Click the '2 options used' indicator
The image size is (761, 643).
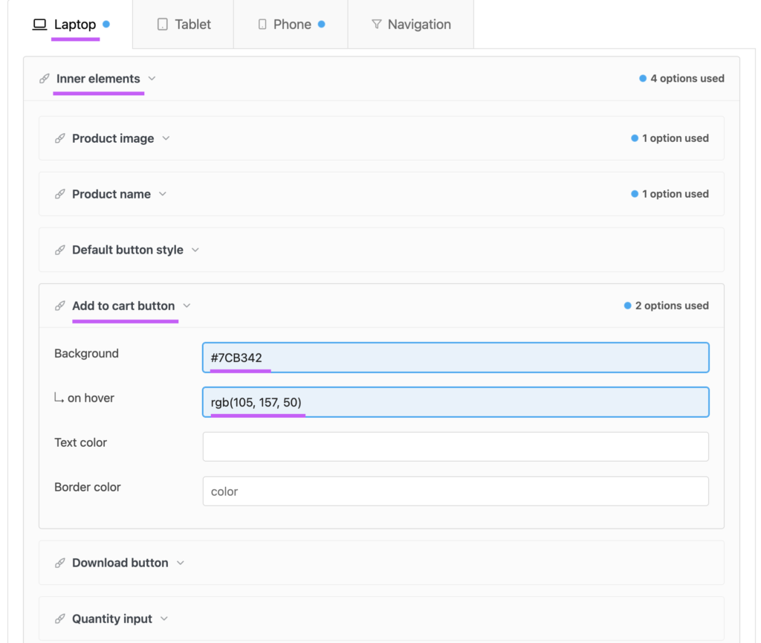[x=666, y=306]
